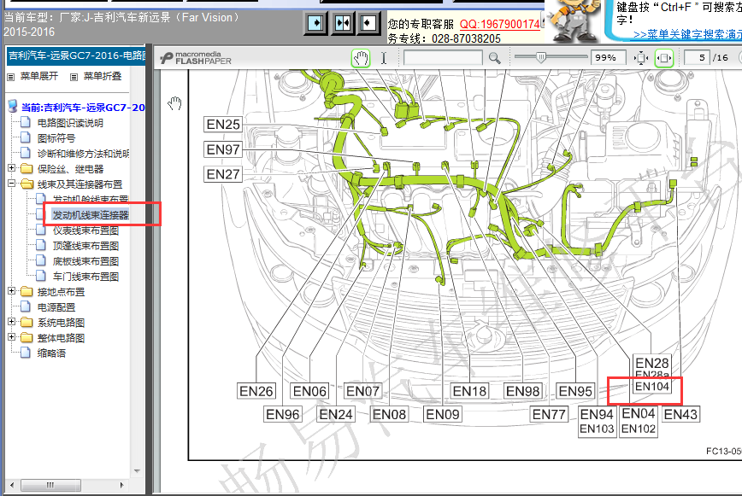Open the 诊断和维修方法和说明 tree item
This screenshot has width=742, height=496.
83,154
